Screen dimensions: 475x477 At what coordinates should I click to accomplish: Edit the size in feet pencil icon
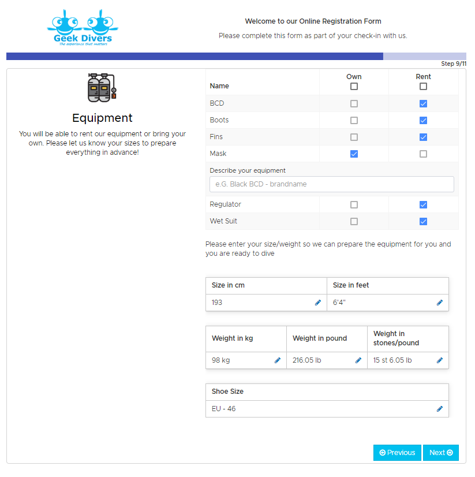[x=439, y=303]
